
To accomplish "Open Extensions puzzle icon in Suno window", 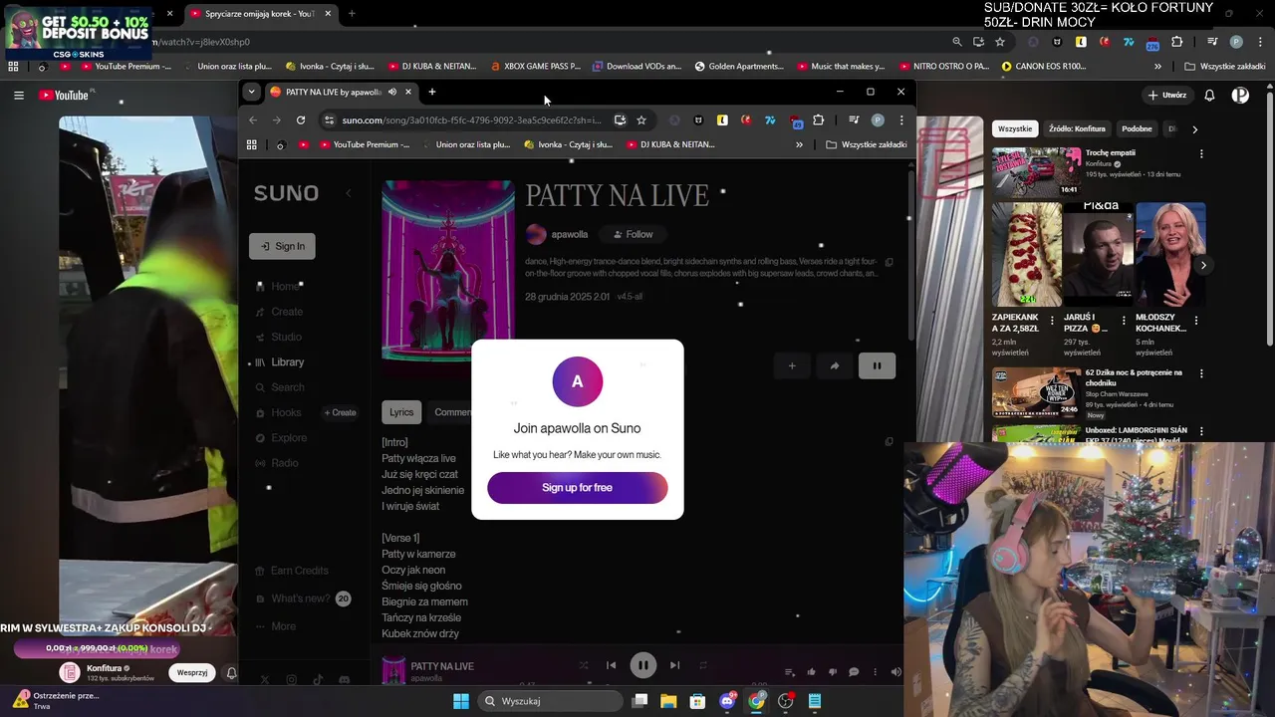I will pyautogui.click(x=818, y=119).
